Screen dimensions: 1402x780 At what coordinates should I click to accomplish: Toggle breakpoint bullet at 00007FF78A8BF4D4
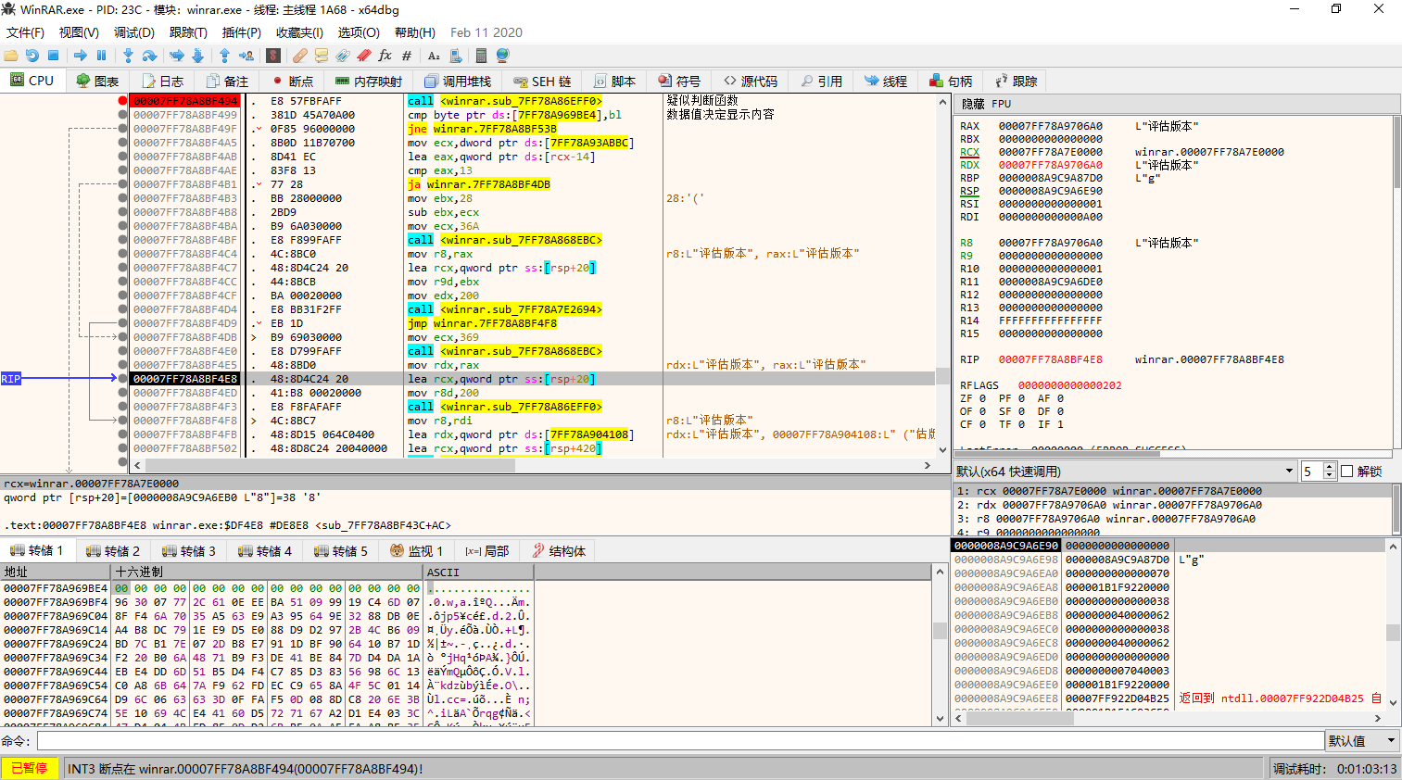[122, 309]
